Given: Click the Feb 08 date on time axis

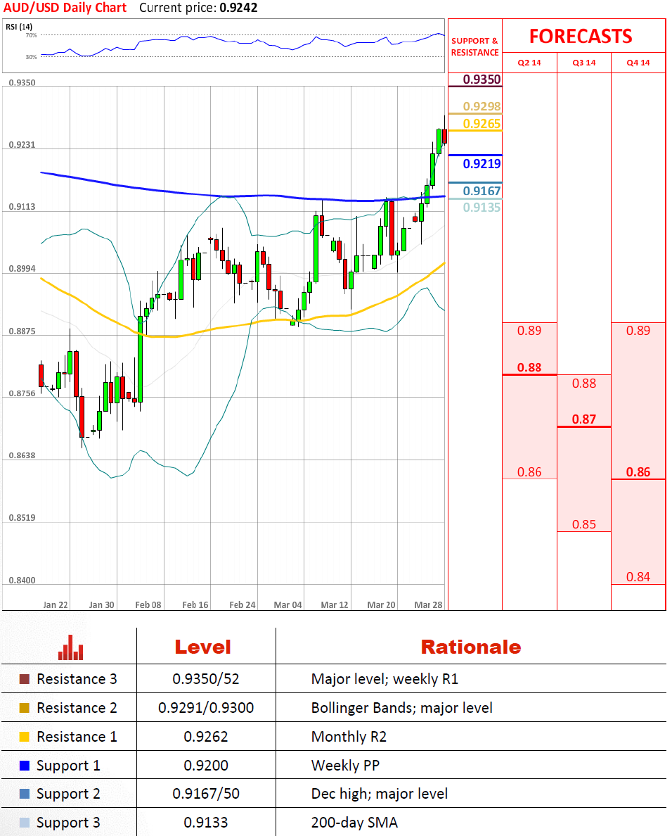Looking at the screenshot, I should [148, 604].
